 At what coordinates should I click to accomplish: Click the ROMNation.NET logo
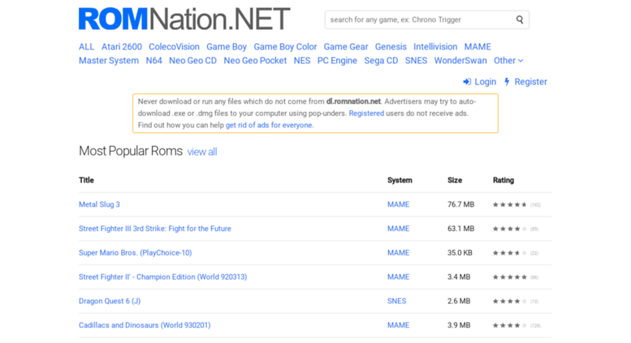pyautogui.click(x=184, y=19)
